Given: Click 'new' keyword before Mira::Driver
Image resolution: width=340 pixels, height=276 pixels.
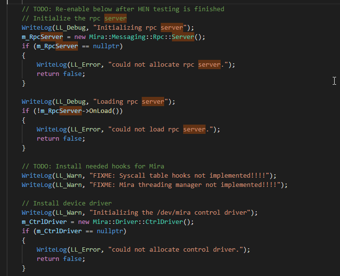Looking at the screenshot, I should 83,222.
